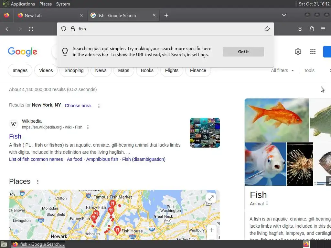Expand the List all tabs chevron

(284, 15)
